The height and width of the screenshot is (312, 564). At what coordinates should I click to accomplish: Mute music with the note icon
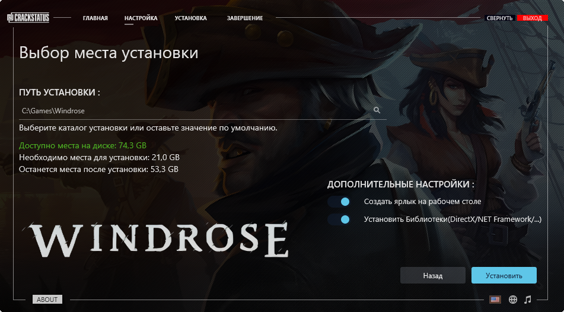tap(528, 300)
